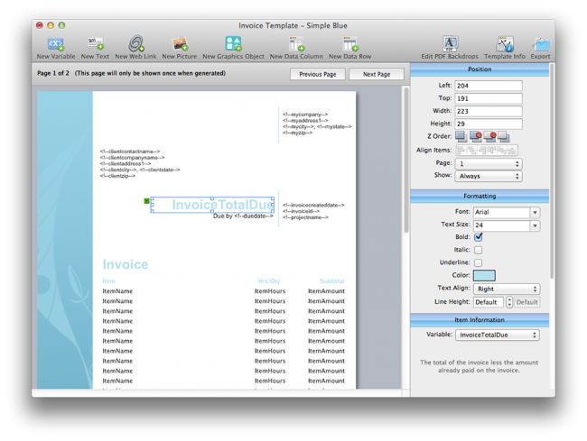This screenshot has width=587, height=441.
Task: Insert a New Data Column
Action: click(x=296, y=48)
